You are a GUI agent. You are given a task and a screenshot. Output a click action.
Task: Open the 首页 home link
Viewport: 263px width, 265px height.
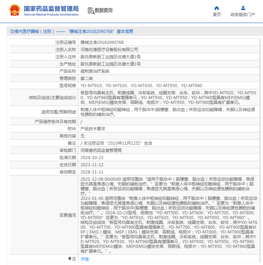click(217, 15)
